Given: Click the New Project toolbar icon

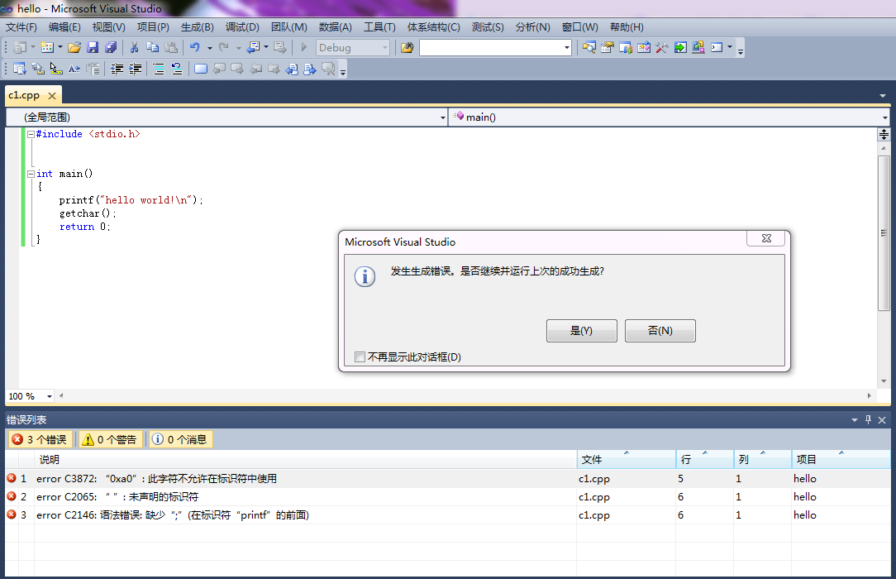Looking at the screenshot, I should (x=20, y=47).
